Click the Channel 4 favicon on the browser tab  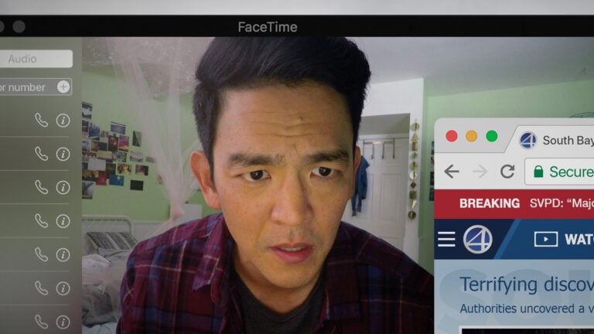click(x=527, y=141)
